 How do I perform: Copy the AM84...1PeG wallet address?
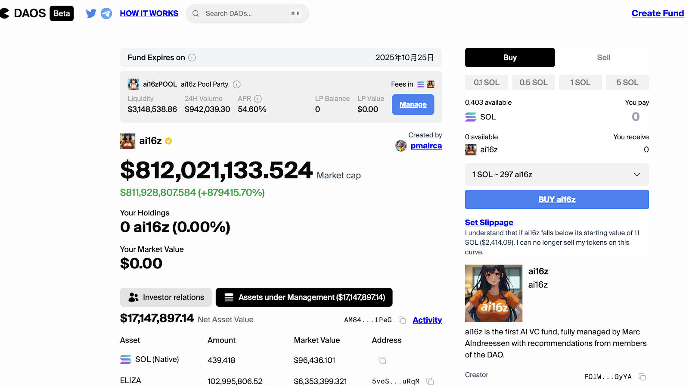point(402,320)
